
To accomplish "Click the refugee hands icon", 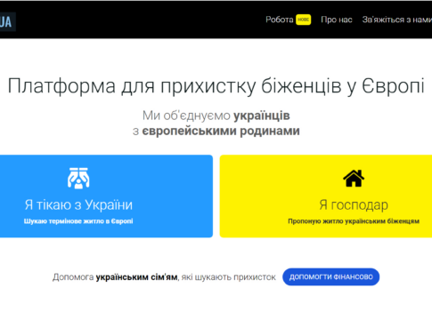I will tap(78, 178).
